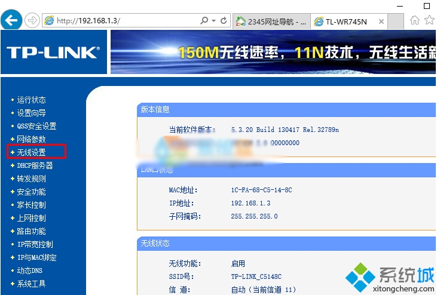Click the Internet Explorer page icon in address bar
The image size is (437, 295).
[x=50, y=20]
